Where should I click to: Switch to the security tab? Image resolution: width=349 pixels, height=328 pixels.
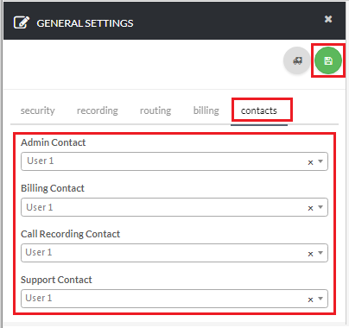tap(38, 110)
